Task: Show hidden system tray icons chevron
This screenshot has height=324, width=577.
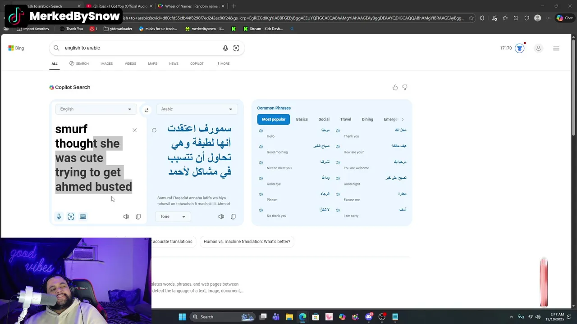Action: click(511, 317)
